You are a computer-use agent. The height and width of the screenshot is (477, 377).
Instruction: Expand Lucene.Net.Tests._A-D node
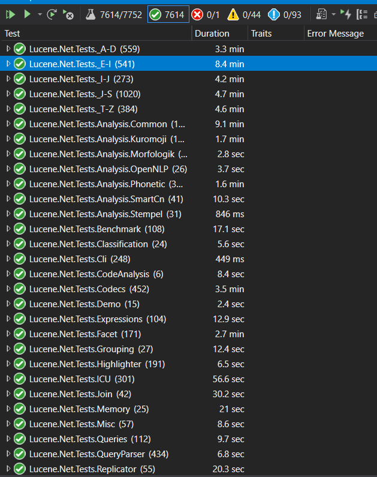[x=8, y=49]
